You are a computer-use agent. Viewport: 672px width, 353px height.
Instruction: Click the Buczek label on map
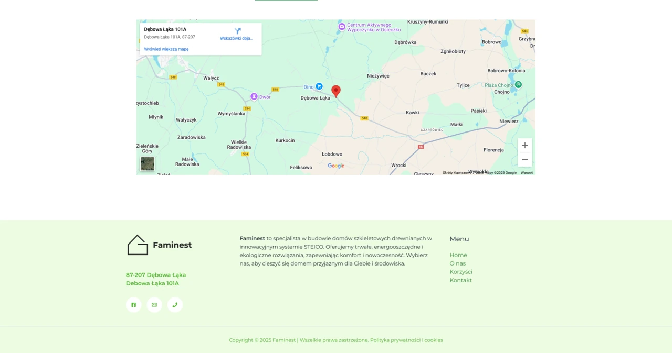click(x=428, y=74)
